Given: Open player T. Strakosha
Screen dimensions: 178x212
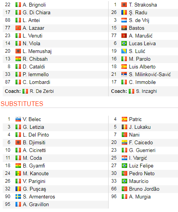Looking at the screenshot, I should pos(143,5).
